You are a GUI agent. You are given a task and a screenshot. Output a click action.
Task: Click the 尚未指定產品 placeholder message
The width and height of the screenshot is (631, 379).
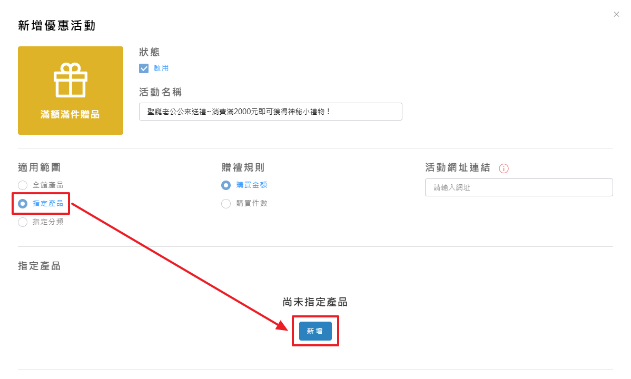(315, 302)
